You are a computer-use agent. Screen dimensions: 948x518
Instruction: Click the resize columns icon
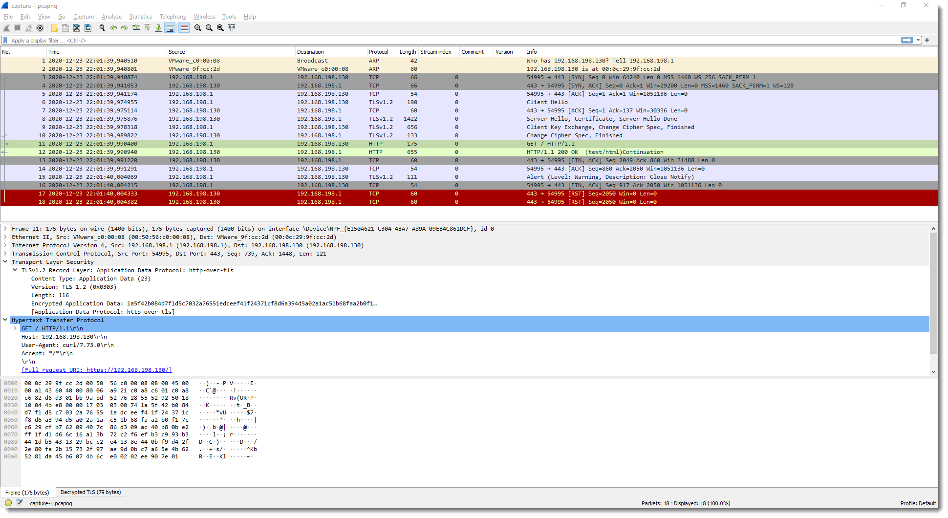(232, 28)
